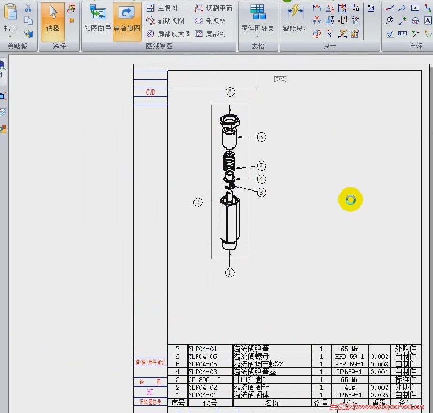Click the red CAD label in the margin
The height and width of the screenshot is (413, 433).
point(151,92)
